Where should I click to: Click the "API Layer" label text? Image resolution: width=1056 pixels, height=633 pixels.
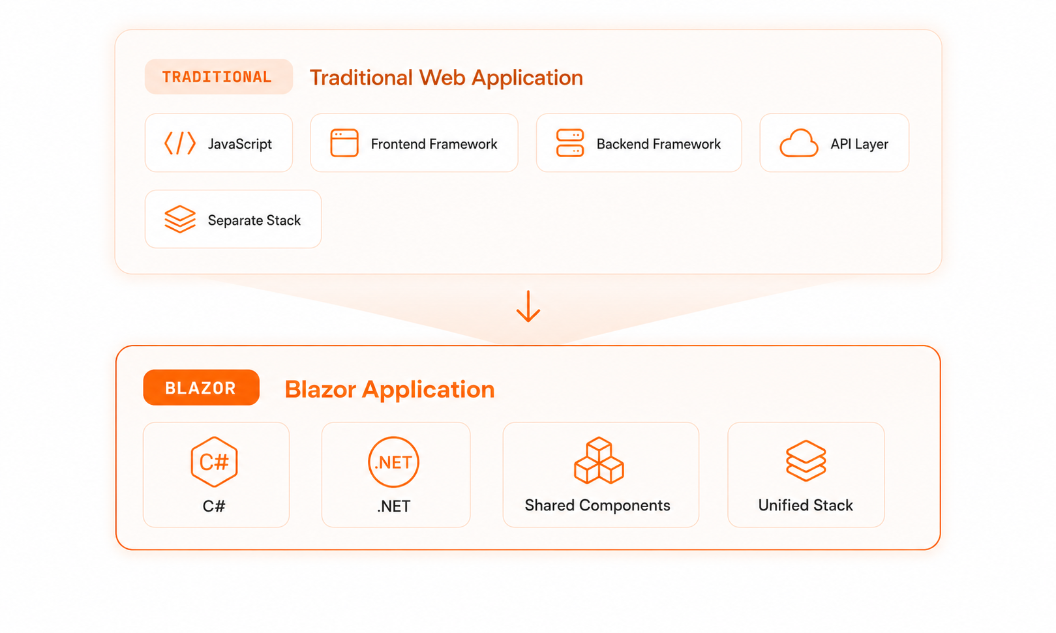pyautogui.click(x=859, y=144)
